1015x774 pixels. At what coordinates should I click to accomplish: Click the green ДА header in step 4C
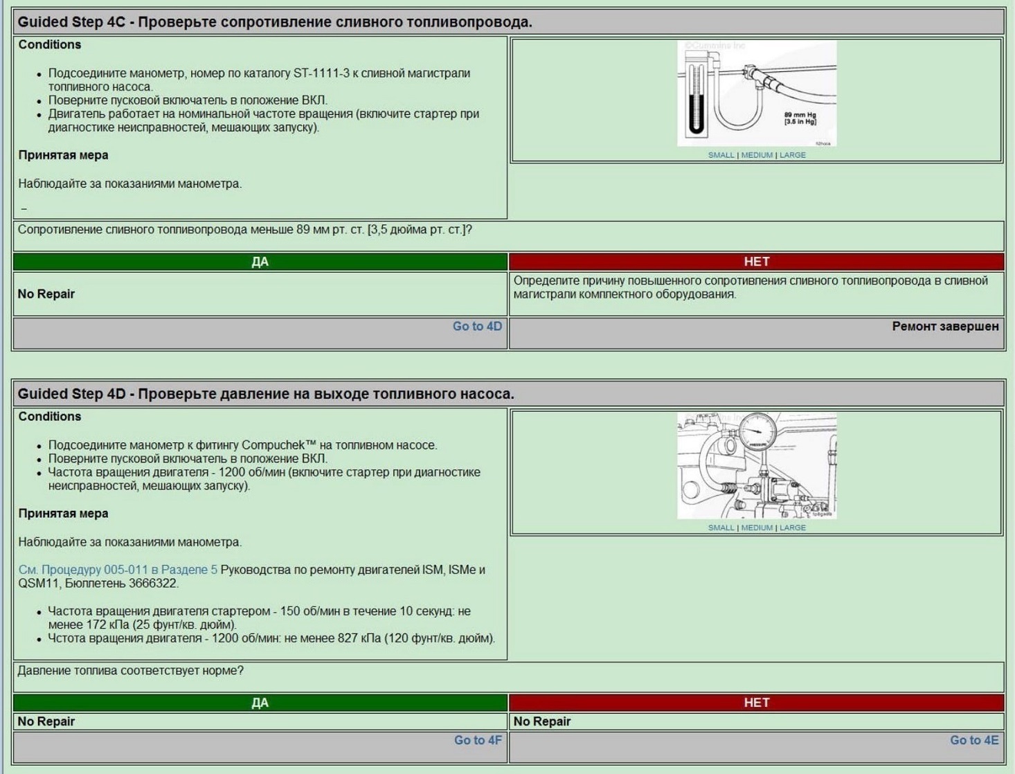tap(260, 262)
